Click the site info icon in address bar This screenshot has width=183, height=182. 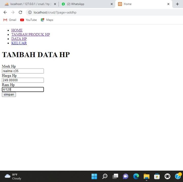[x=30, y=12]
